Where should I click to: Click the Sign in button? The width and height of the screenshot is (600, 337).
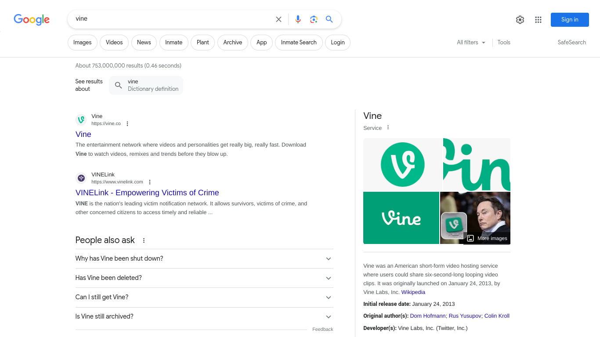570,20
